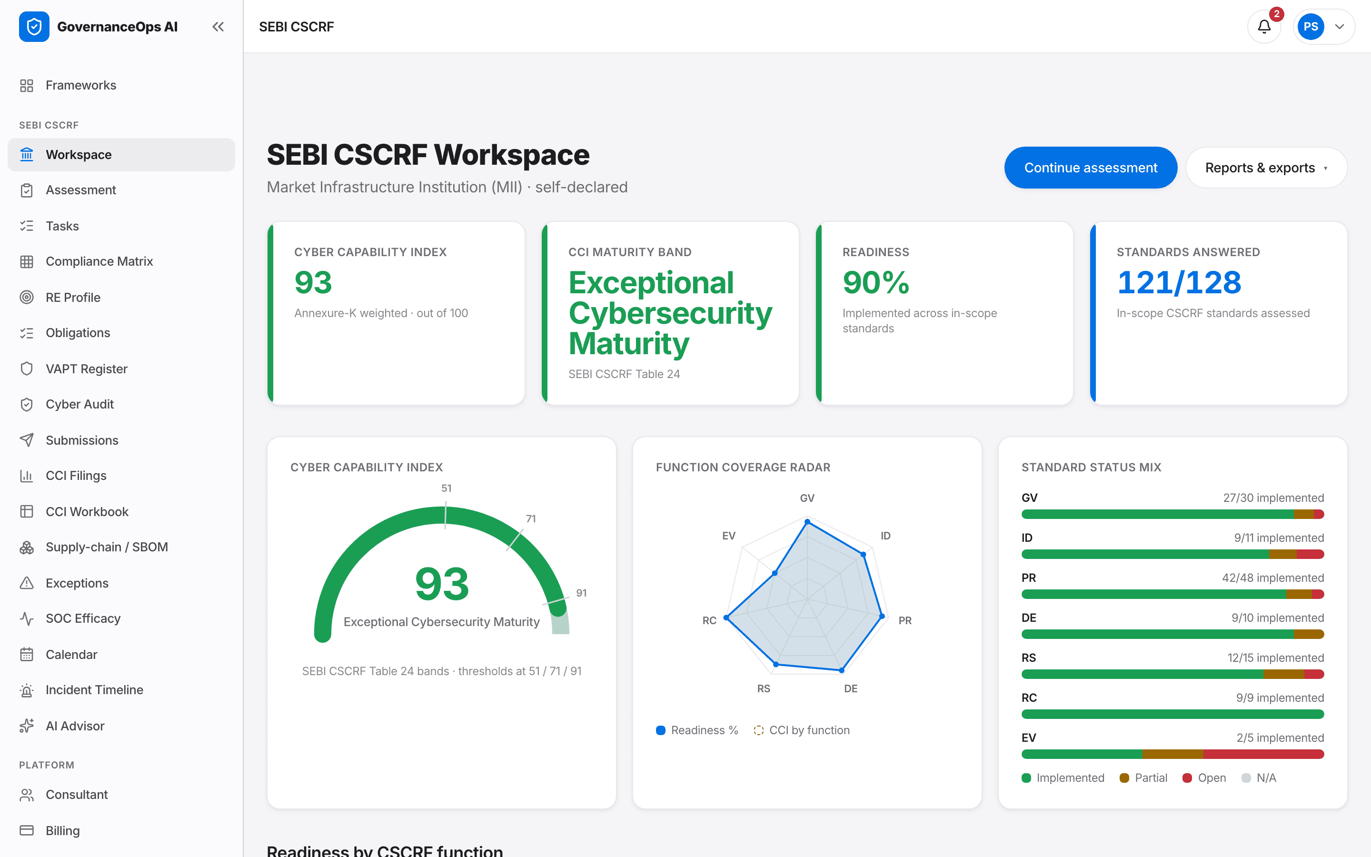Screen dimensions: 1371x857
Task: Click the Incident Timeline siren icon
Action: [27, 690]
